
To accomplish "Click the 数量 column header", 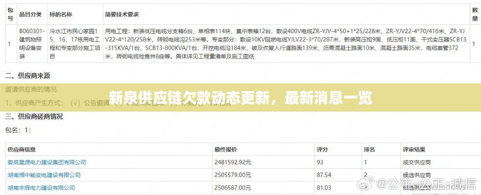I will click(x=475, y=15).
